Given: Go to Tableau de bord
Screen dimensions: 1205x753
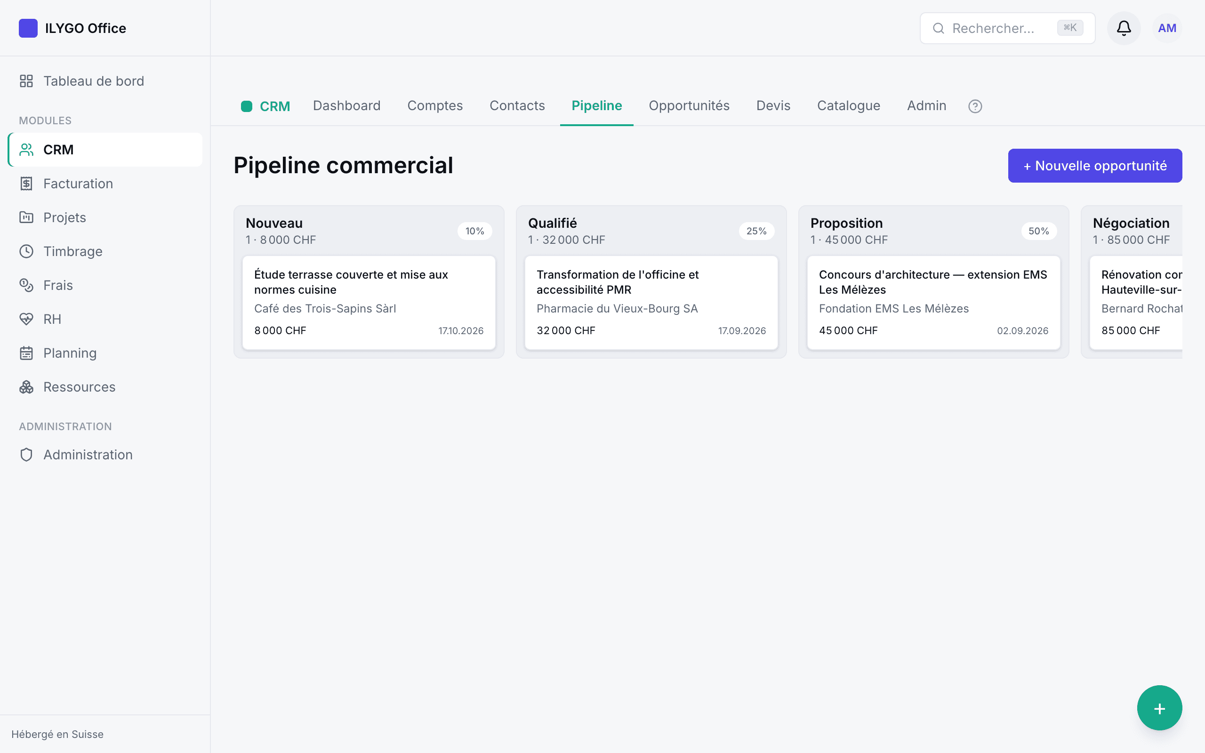Looking at the screenshot, I should point(105,80).
